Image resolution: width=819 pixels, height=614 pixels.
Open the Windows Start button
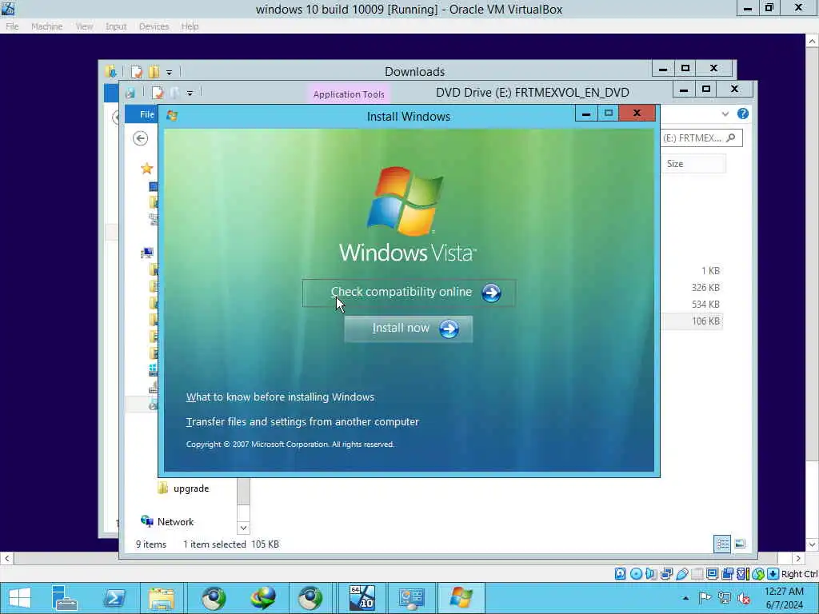pos(19,598)
